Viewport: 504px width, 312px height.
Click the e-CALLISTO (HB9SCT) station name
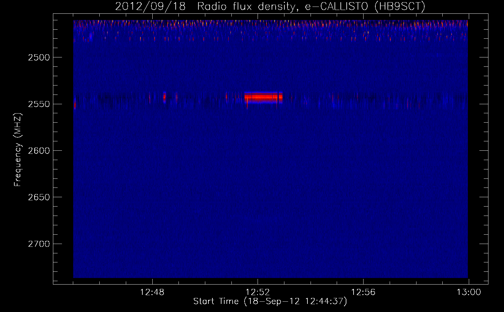point(365,7)
